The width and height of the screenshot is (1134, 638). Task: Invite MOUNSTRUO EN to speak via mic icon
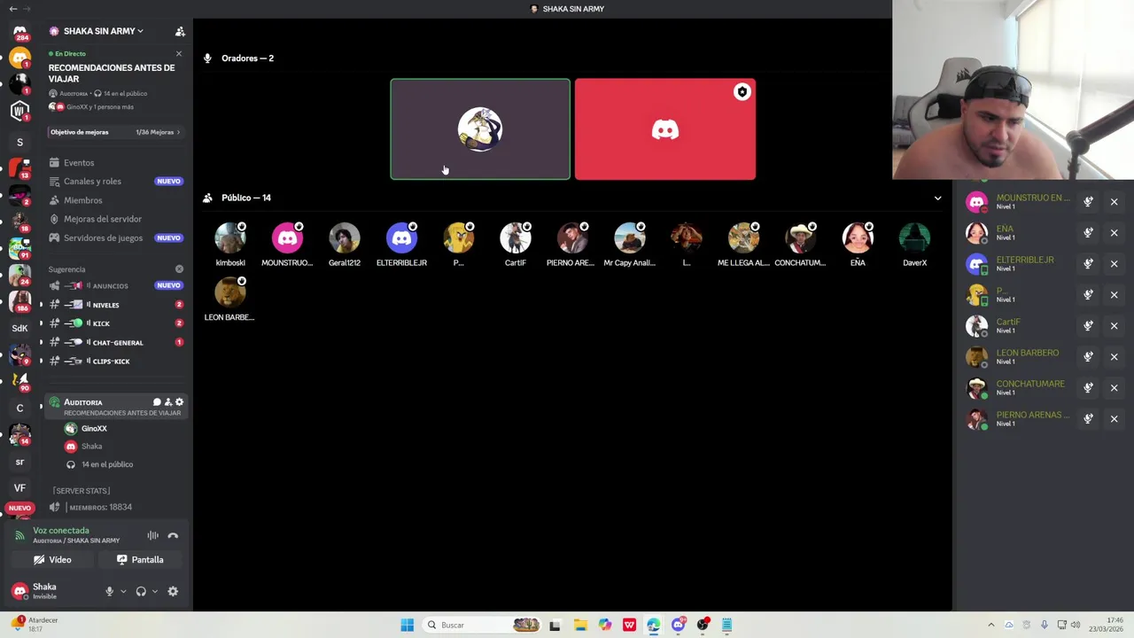click(1088, 202)
